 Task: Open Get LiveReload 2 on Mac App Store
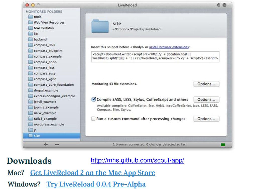[93, 173]
